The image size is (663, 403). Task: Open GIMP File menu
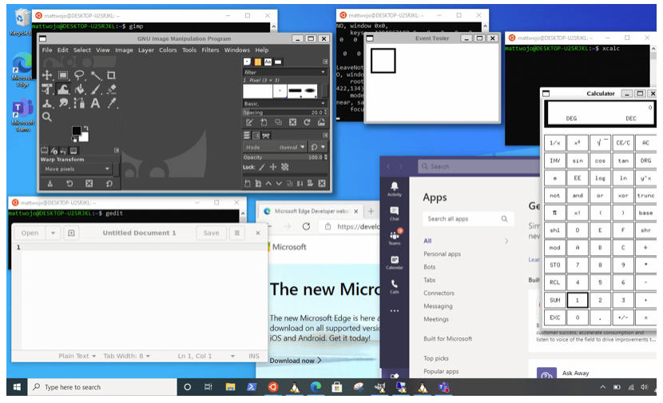(x=47, y=50)
